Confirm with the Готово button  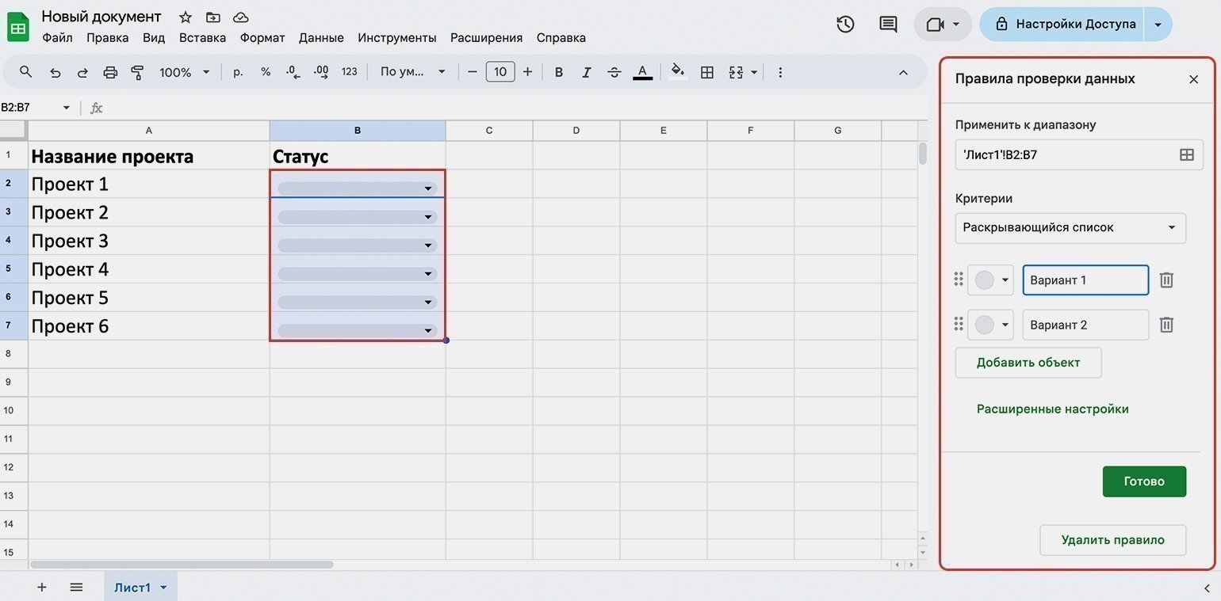pos(1144,481)
